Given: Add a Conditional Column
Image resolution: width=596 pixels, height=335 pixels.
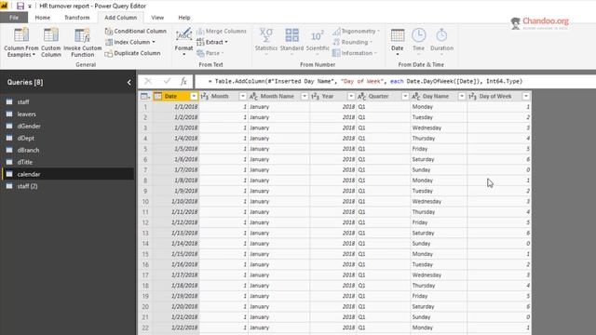Looking at the screenshot, I should [136, 31].
